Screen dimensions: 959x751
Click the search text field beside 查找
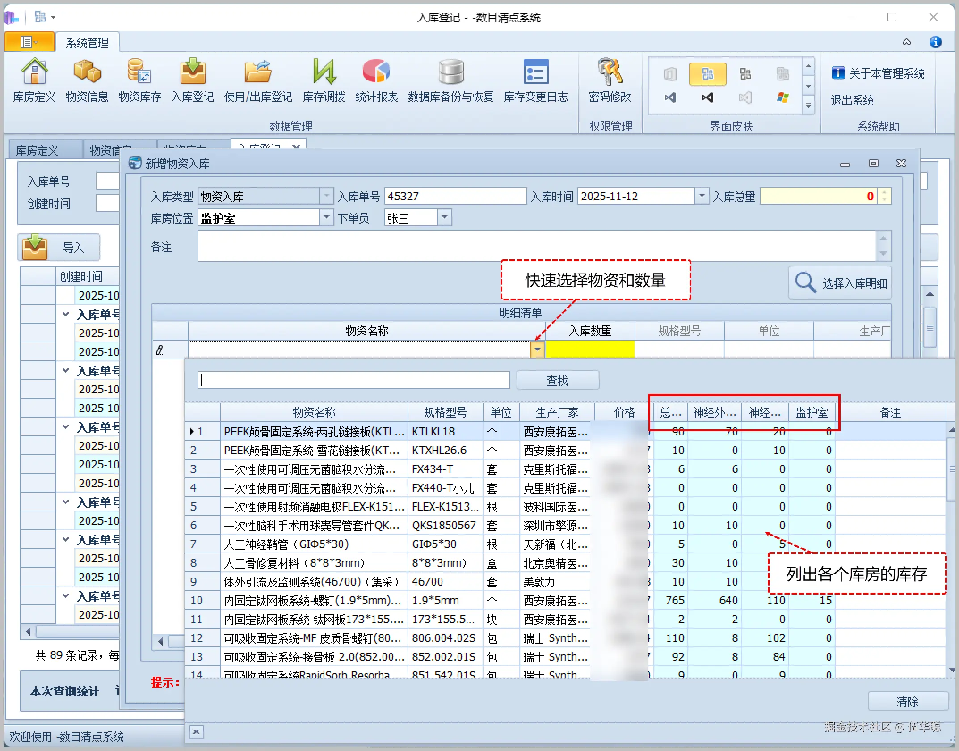point(353,380)
